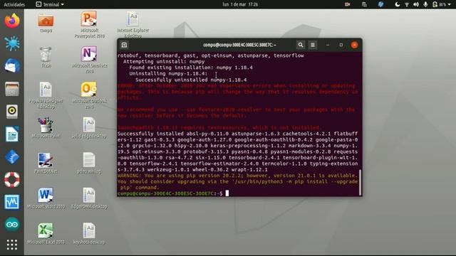Open the pdfcrash.log file
This screenshot has height=256, width=456.
(89, 163)
